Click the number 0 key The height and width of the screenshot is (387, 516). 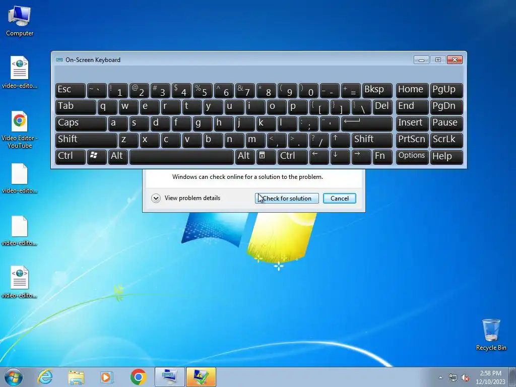[308, 90]
